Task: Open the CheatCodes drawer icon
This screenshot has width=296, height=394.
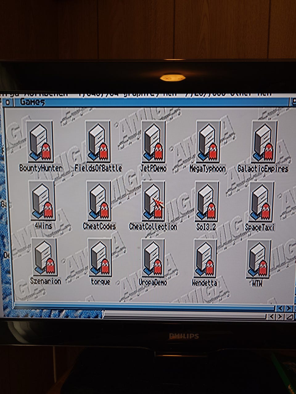Action: point(98,201)
